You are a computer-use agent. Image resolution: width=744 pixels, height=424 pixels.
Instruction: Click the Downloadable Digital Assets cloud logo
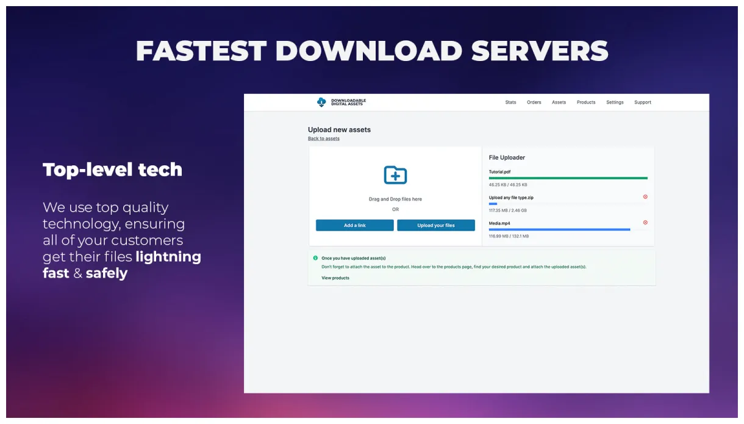click(x=321, y=102)
